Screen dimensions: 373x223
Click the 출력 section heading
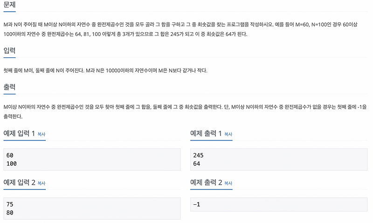pos(9,87)
